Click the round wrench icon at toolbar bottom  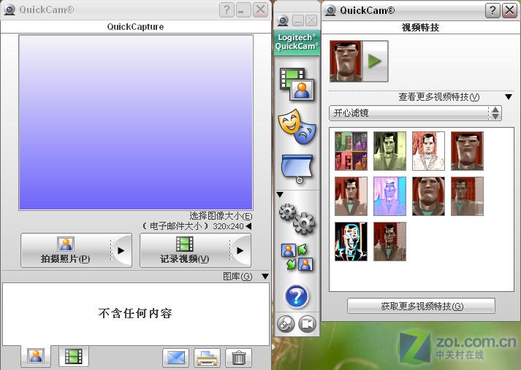click(x=286, y=324)
